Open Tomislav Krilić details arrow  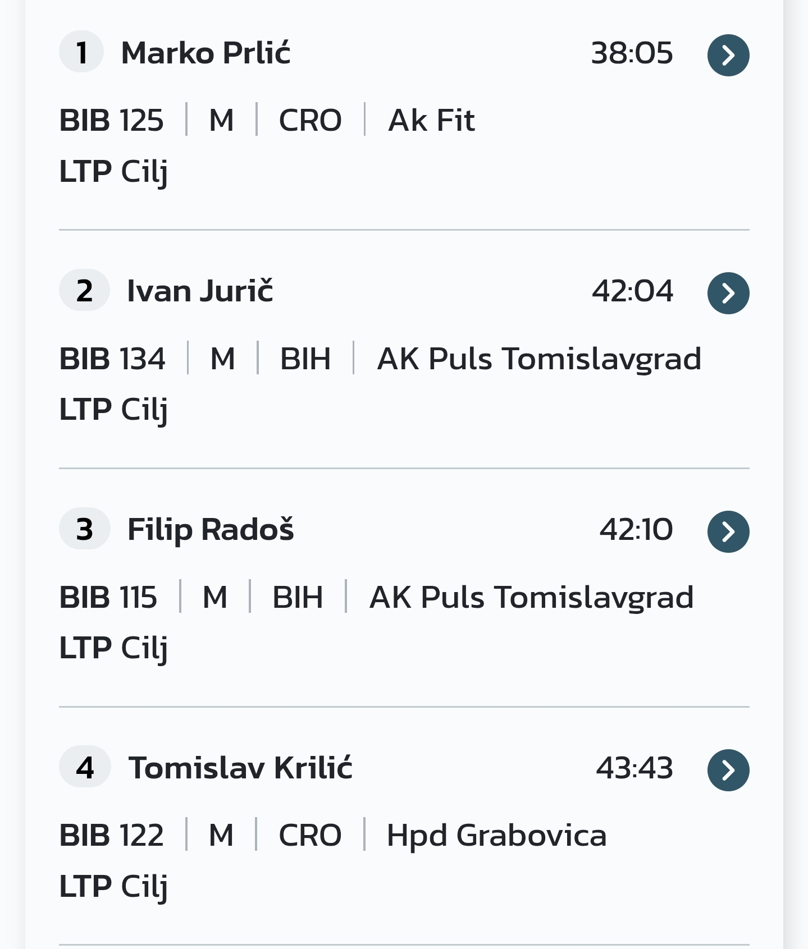(728, 770)
